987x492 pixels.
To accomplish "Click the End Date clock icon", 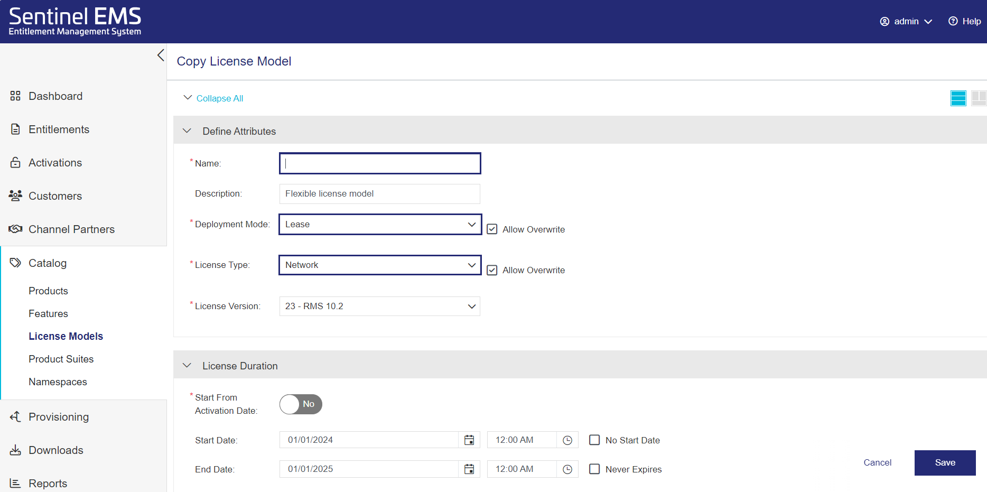I will pos(567,469).
